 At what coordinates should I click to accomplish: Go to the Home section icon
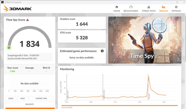117,7
